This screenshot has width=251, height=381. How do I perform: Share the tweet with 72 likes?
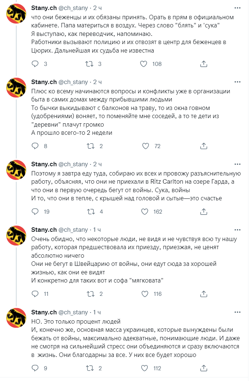point(203,146)
